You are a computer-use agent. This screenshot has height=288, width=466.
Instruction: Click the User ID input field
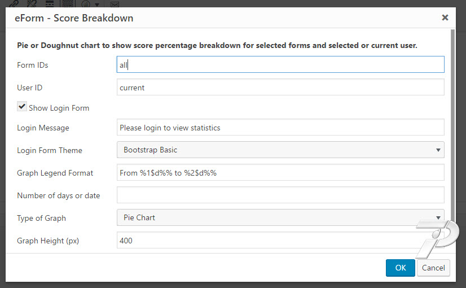coord(280,87)
